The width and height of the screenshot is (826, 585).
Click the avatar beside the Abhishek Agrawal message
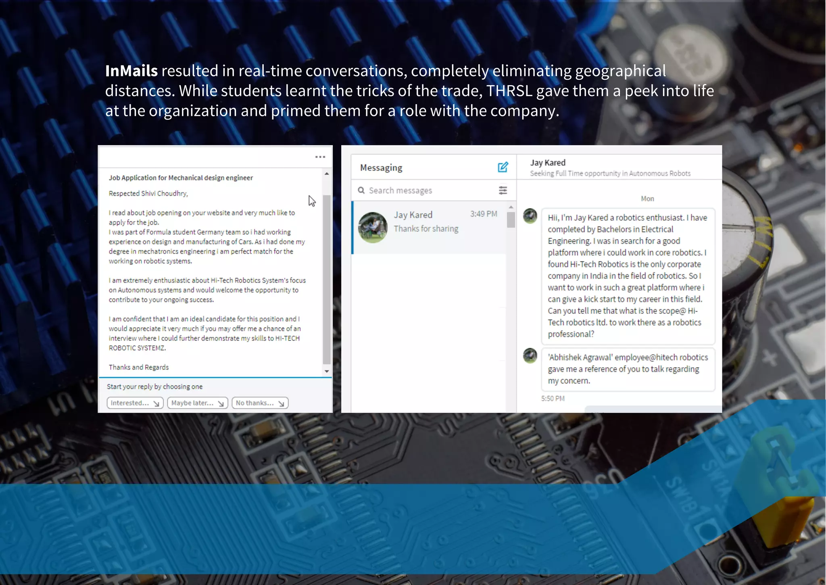click(530, 355)
